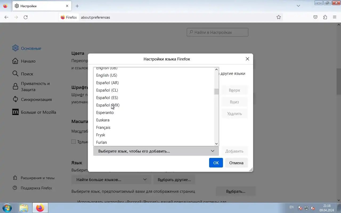This screenshot has width=341, height=213.
Task: Open the Начало settings category
Action: tap(24, 61)
